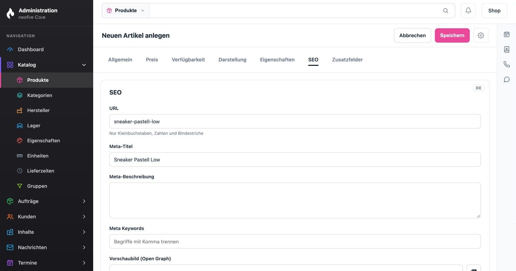Open the chat bubble icon in right rail
Viewport: 516px width, 271px height.
pos(506,79)
